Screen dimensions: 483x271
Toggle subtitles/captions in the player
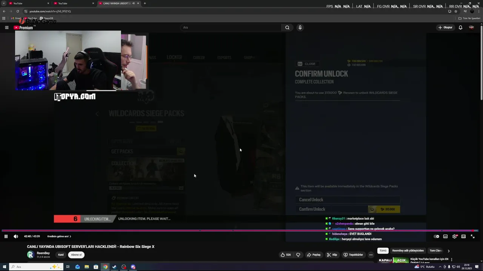click(x=445, y=236)
